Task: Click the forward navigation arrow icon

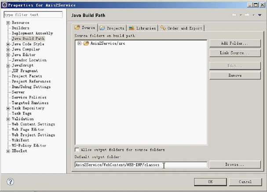Action: click(x=247, y=15)
